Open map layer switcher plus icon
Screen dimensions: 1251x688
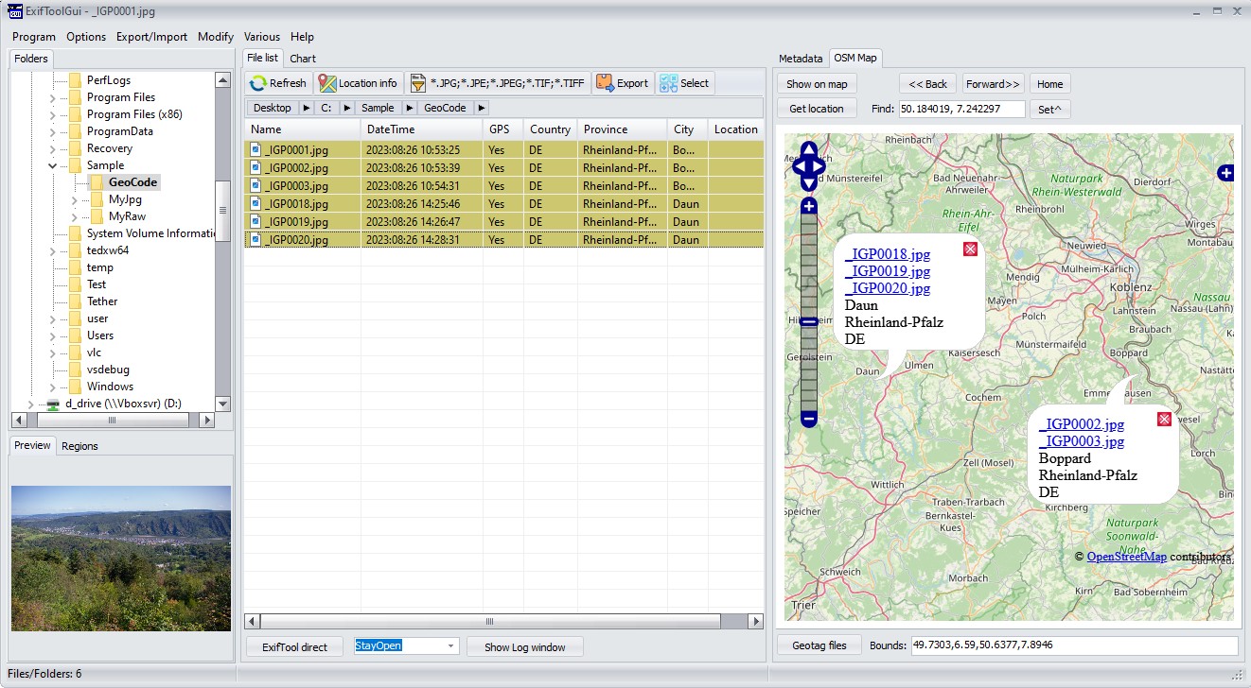pos(1225,173)
